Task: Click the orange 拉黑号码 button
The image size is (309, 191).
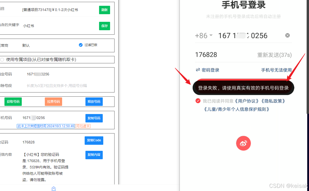Action: coord(53,101)
